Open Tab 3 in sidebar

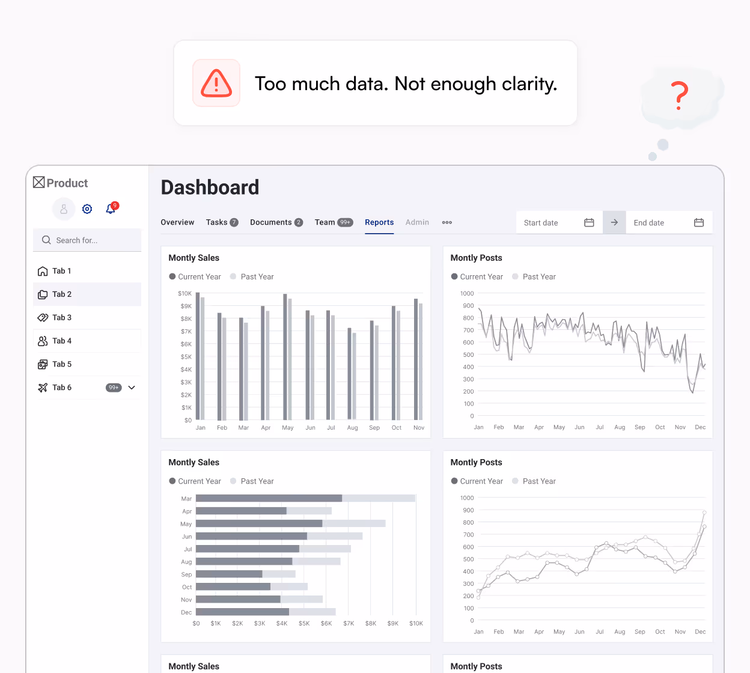(87, 318)
